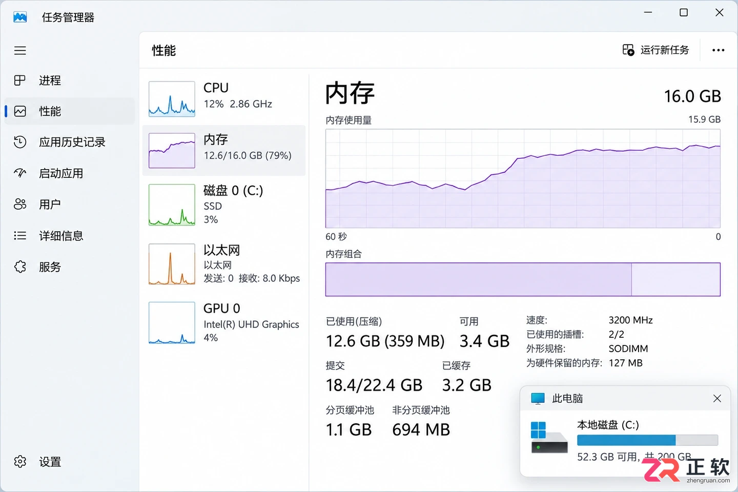The height and width of the screenshot is (492, 738).
Task: Click the 设置 gear icon
Action: click(20, 462)
